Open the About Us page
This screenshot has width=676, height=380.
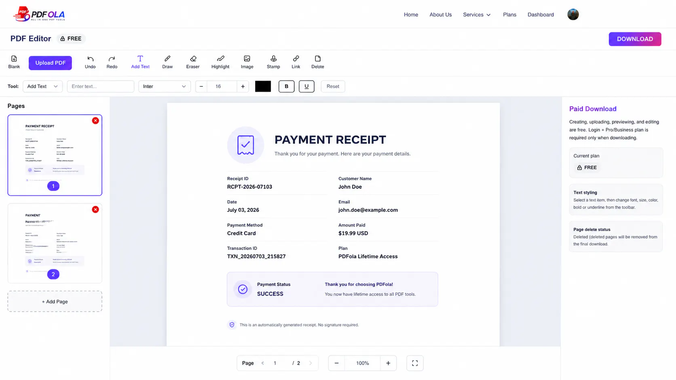coord(440,15)
